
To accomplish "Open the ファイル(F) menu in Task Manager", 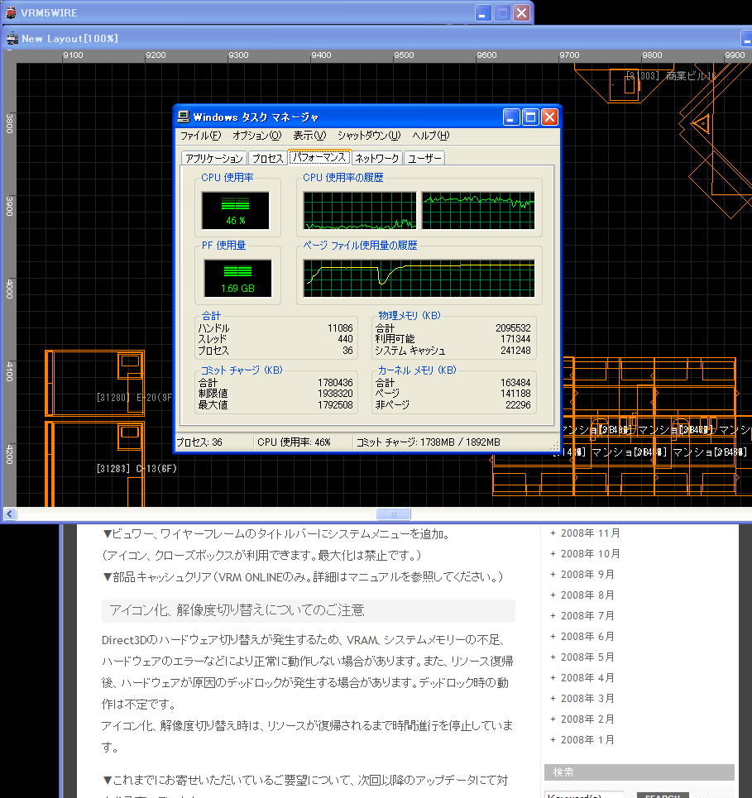I will pos(200,136).
